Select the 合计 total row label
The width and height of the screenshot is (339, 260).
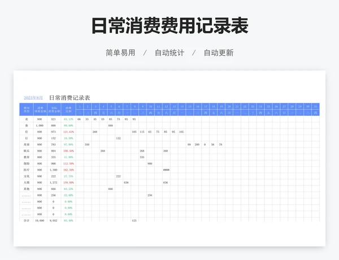click(x=27, y=220)
